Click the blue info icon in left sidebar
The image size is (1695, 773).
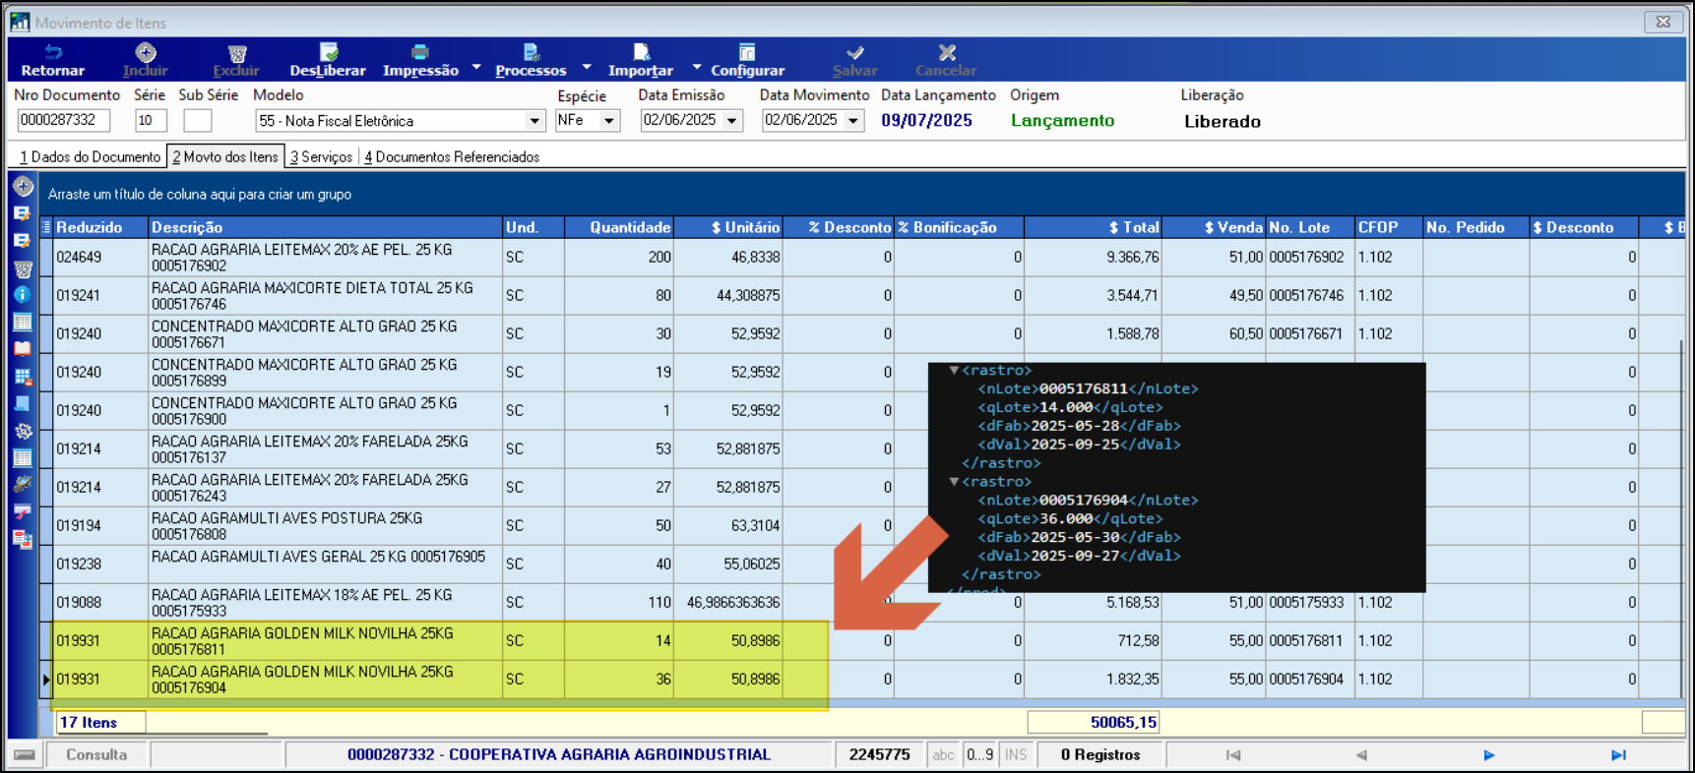[x=24, y=294]
